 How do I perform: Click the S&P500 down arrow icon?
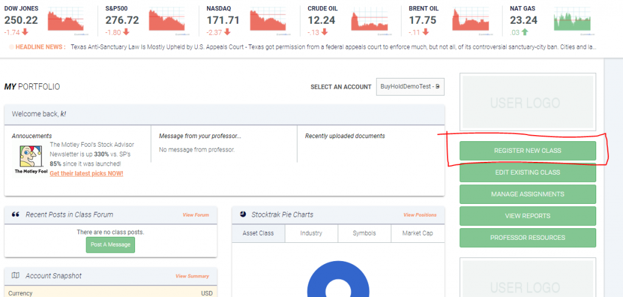127,32
